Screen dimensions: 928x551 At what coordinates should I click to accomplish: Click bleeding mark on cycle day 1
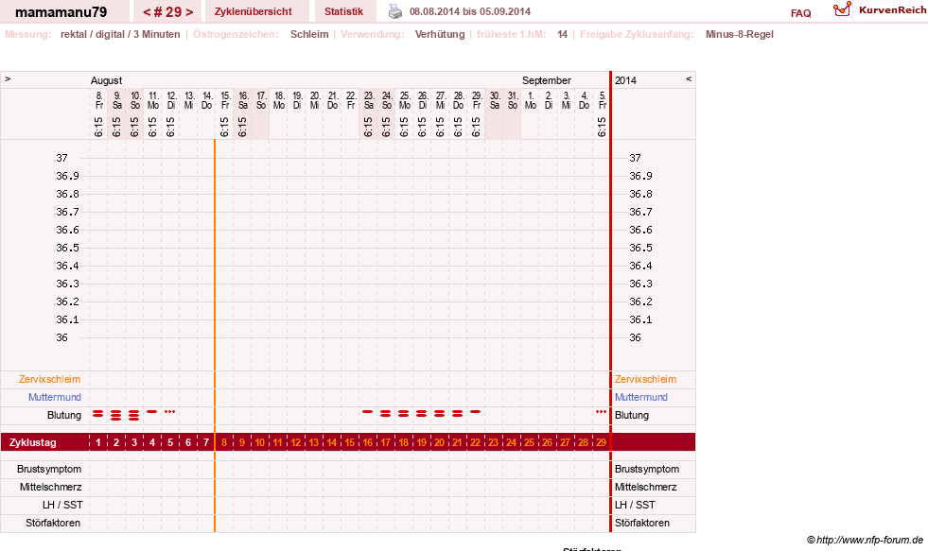click(98, 414)
